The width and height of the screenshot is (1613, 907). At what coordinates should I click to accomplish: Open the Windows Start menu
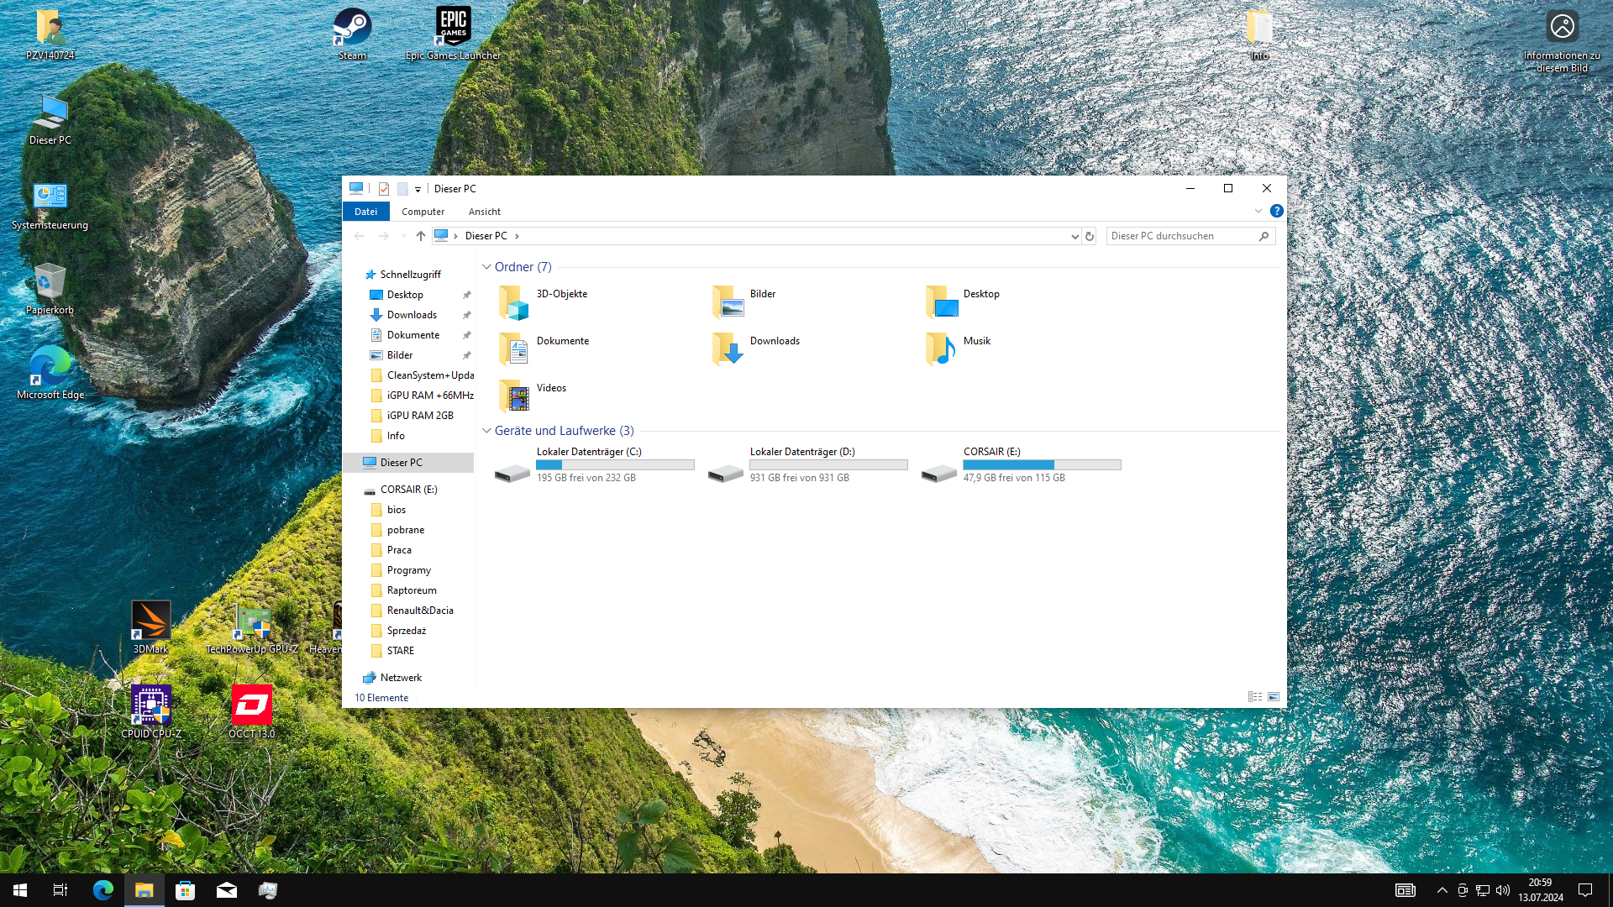click(x=20, y=890)
